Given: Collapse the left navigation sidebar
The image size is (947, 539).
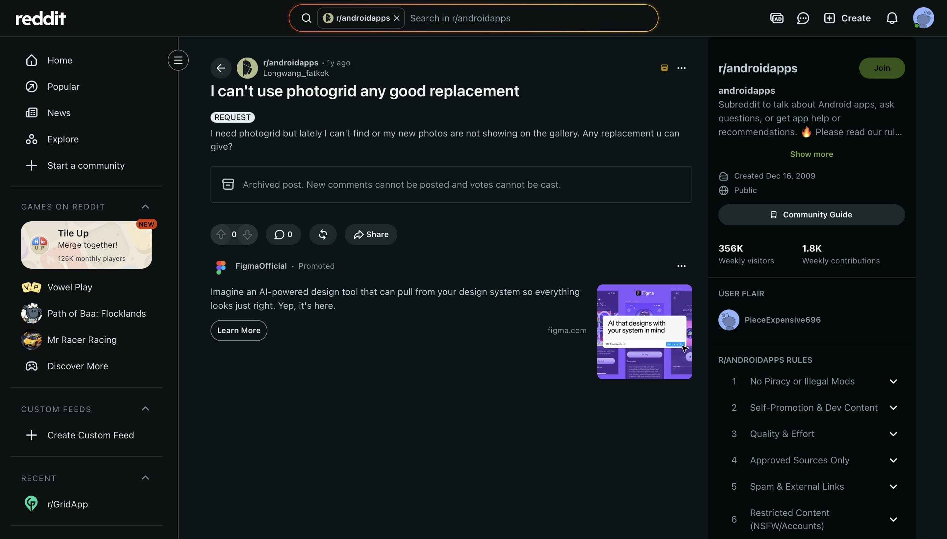Looking at the screenshot, I should [178, 60].
